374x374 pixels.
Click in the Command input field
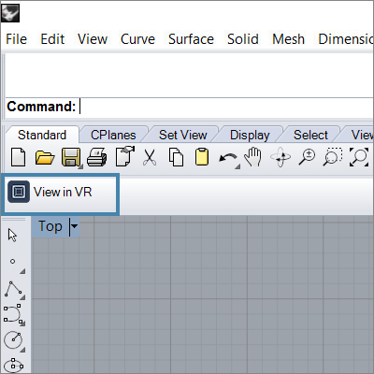pyautogui.click(x=226, y=107)
